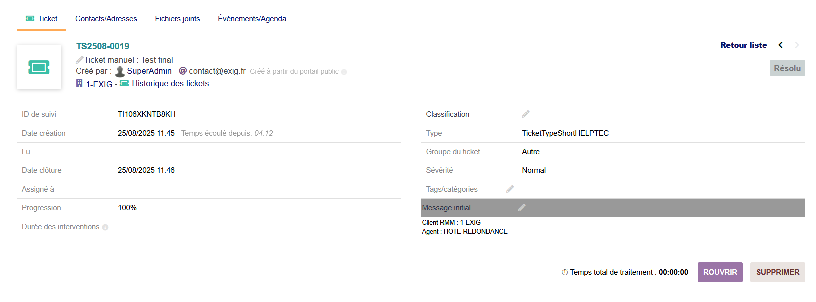Click the info icon after portail public

tap(344, 72)
